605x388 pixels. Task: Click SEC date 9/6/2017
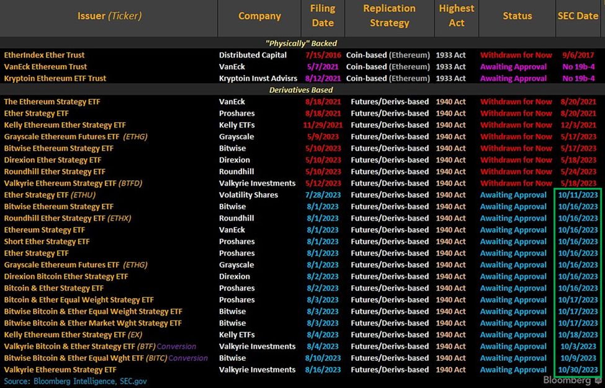click(x=578, y=55)
